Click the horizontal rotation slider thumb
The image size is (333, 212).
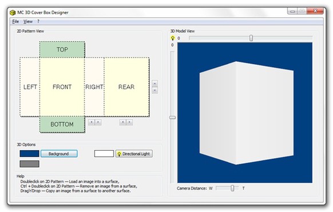(251, 38)
